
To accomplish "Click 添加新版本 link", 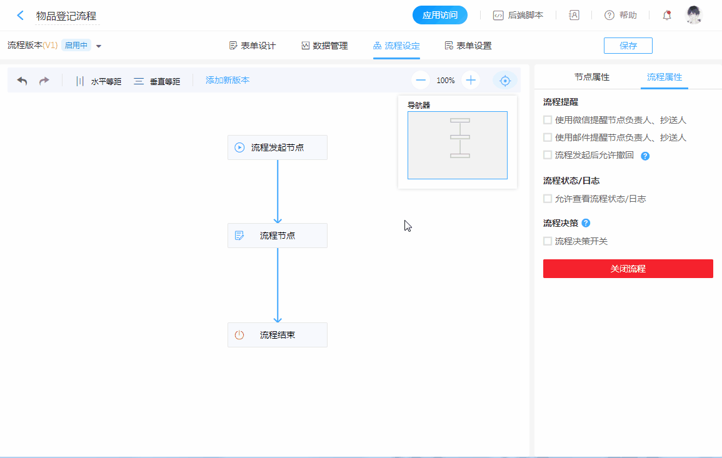I will [228, 80].
